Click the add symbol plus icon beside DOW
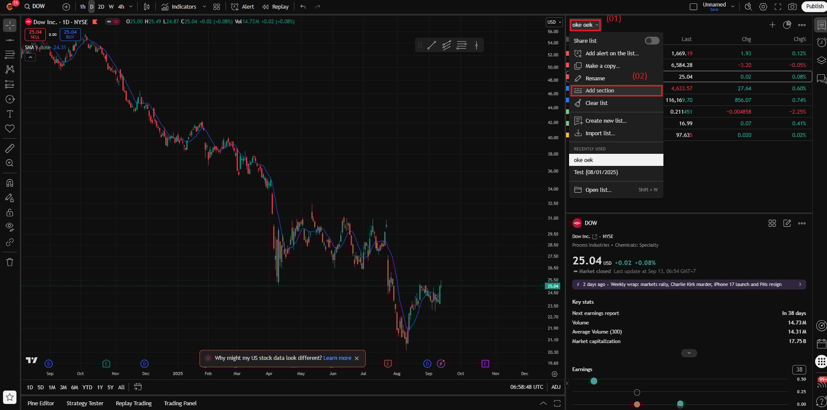This screenshot has height=410, width=827. (x=66, y=6)
